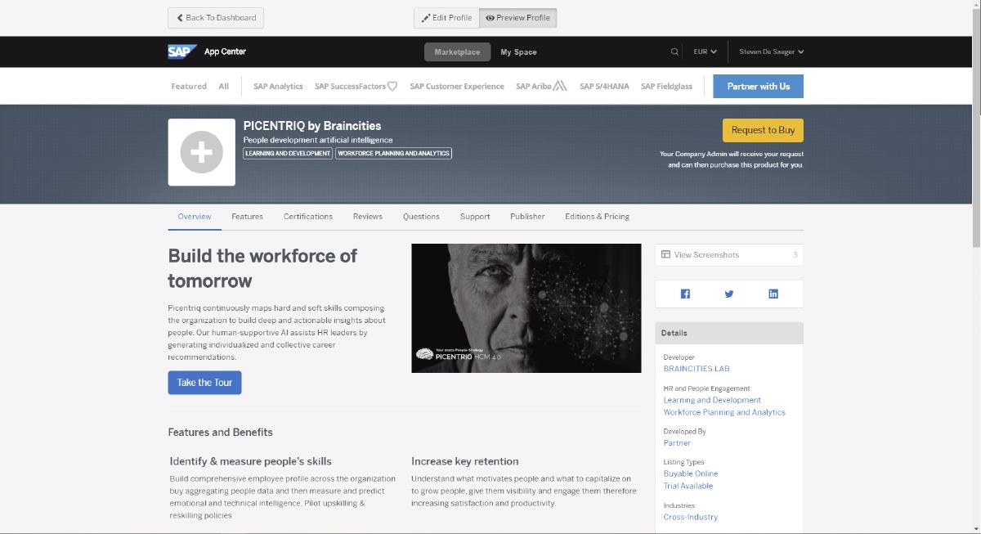Open SAP SuccessFactors category with heart icon

[356, 87]
